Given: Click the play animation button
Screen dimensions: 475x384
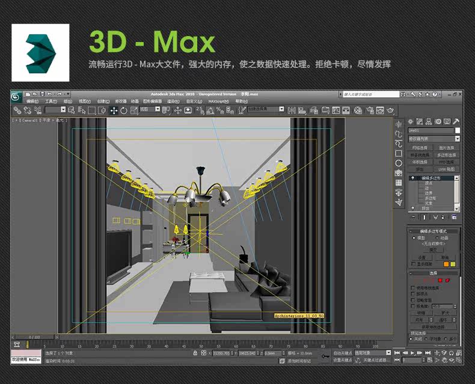Looking at the screenshot, I should 412,353.
